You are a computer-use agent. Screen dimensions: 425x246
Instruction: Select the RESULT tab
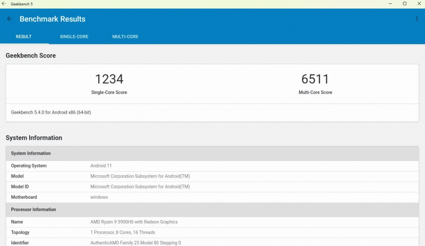click(x=23, y=37)
